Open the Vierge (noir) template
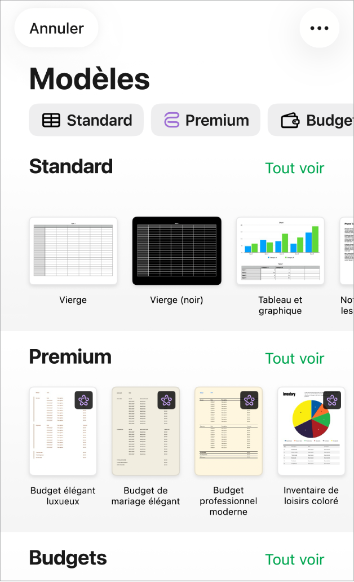Image resolution: width=354 pixels, height=582 pixels. click(x=176, y=250)
